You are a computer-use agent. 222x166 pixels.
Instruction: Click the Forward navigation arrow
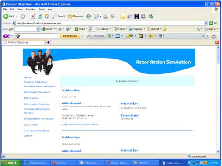23,16
